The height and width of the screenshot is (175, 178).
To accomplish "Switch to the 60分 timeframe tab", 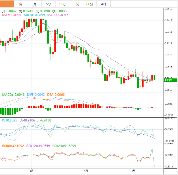I will click(90, 4).
